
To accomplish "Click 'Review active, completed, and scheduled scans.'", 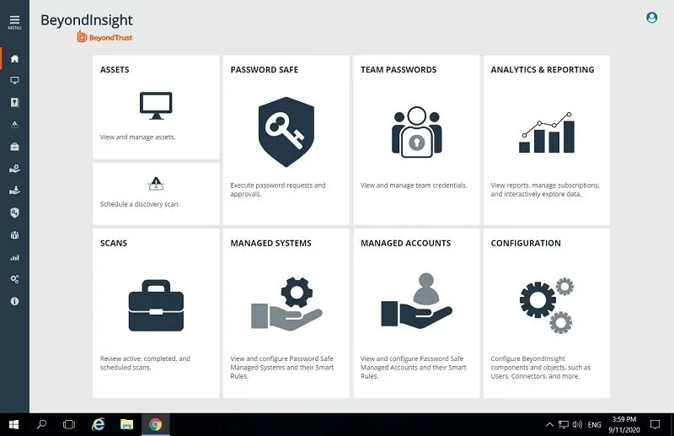I will tap(145, 363).
